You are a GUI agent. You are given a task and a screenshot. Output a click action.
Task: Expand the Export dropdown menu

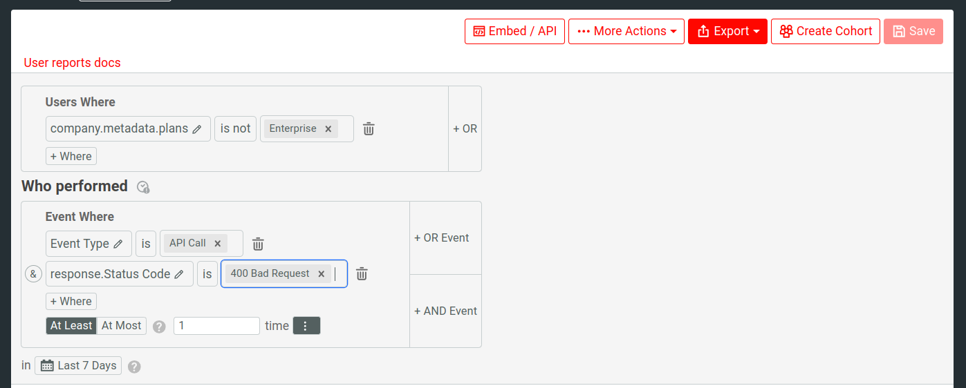coord(727,31)
